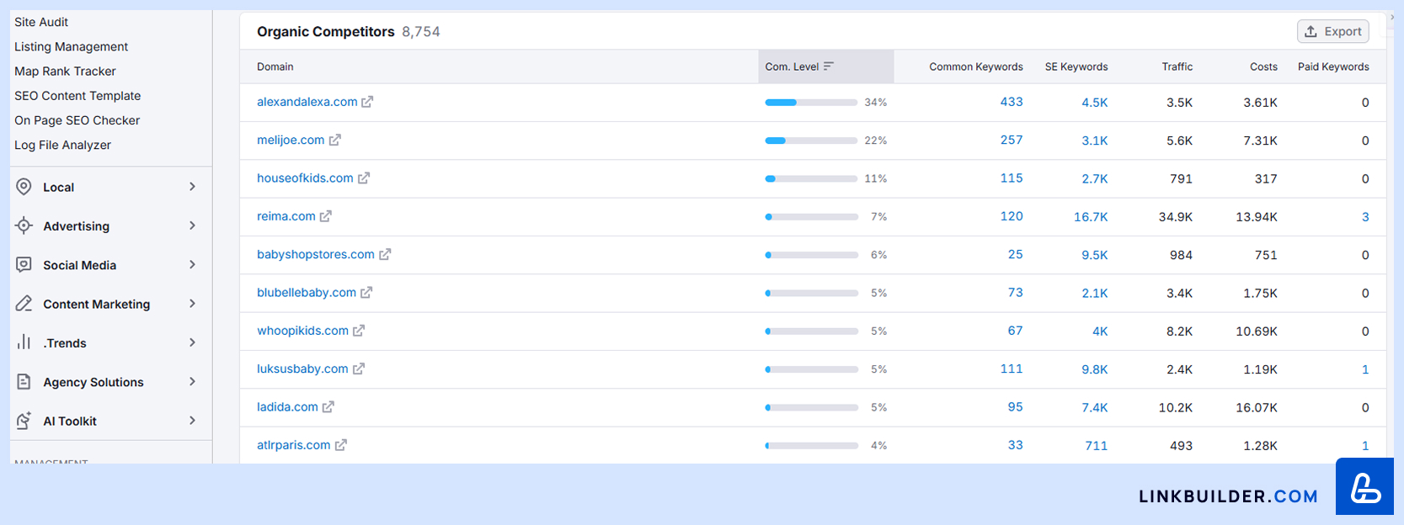Open external link icon beside blubellebaby.com
The width and height of the screenshot is (1404, 525).
point(366,293)
